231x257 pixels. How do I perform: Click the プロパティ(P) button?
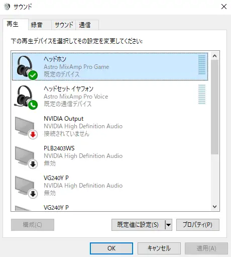[198, 225]
